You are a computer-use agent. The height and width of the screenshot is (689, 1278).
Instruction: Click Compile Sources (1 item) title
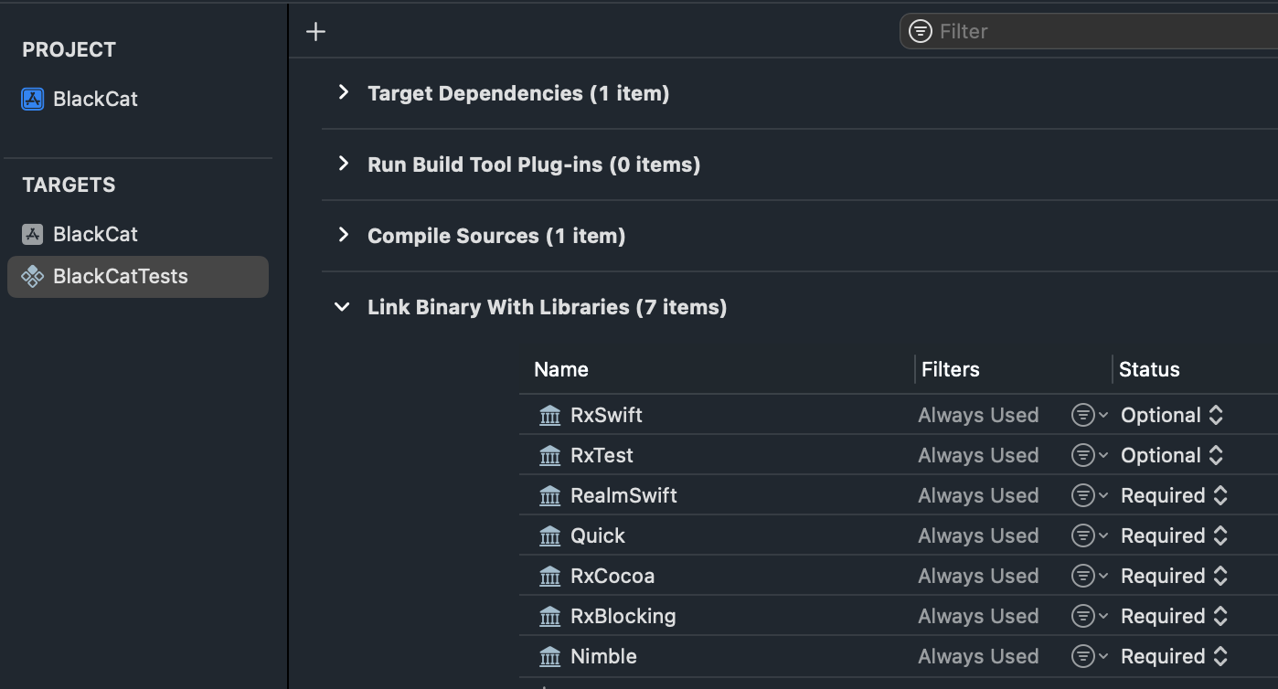(x=496, y=236)
